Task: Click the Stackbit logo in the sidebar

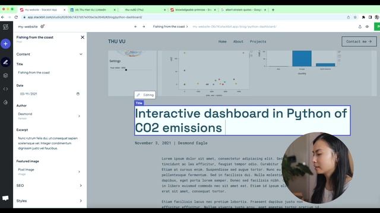Action: pos(5,27)
